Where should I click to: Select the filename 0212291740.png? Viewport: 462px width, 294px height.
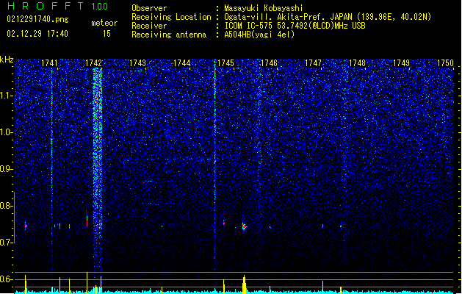click(x=37, y=19)
